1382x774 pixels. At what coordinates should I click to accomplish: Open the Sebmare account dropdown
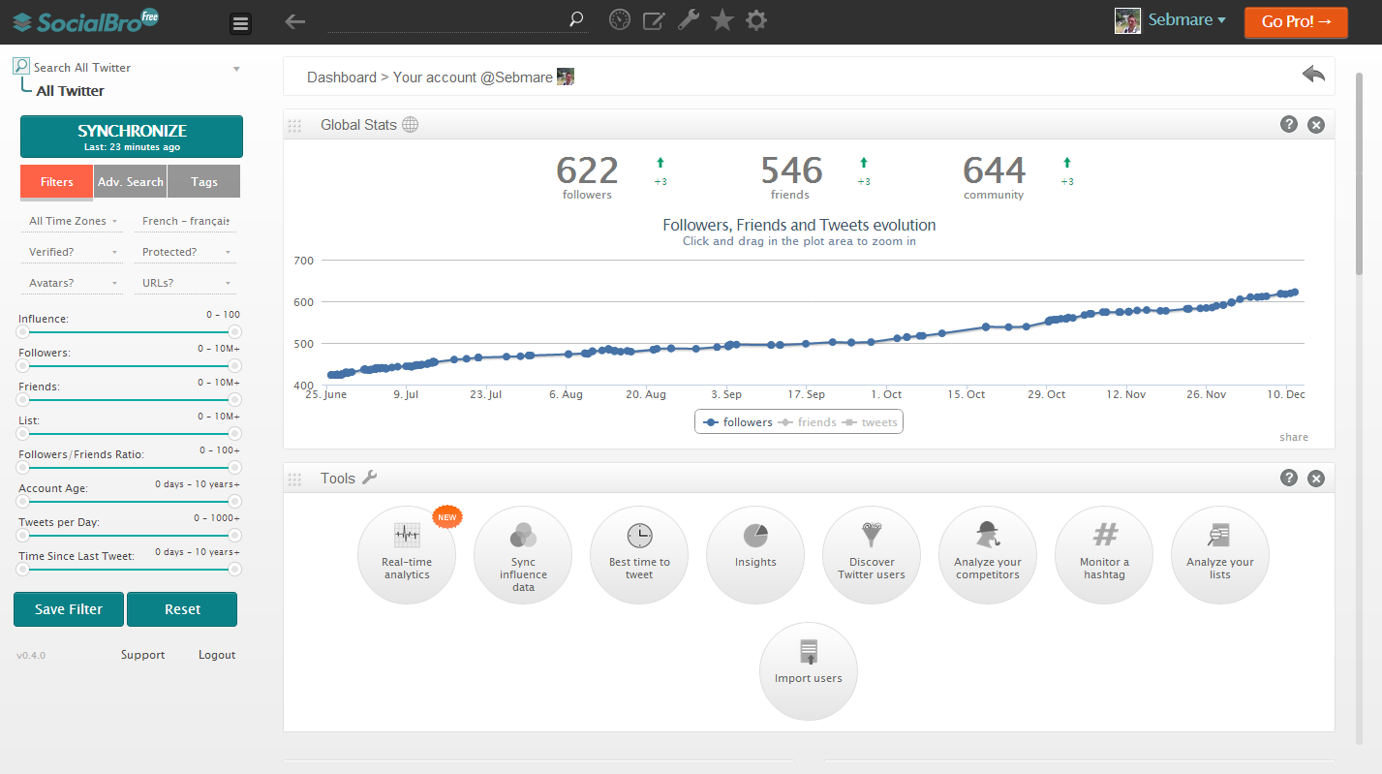click(x=1187, y=19)
